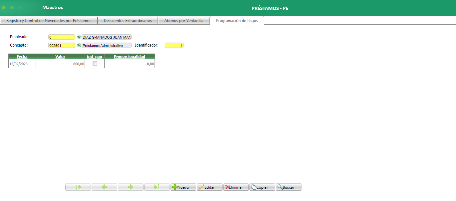This screenshot has height=201, width=456.
Task: Go to previous record using green left arrow
Action: (x=104, y=187)
